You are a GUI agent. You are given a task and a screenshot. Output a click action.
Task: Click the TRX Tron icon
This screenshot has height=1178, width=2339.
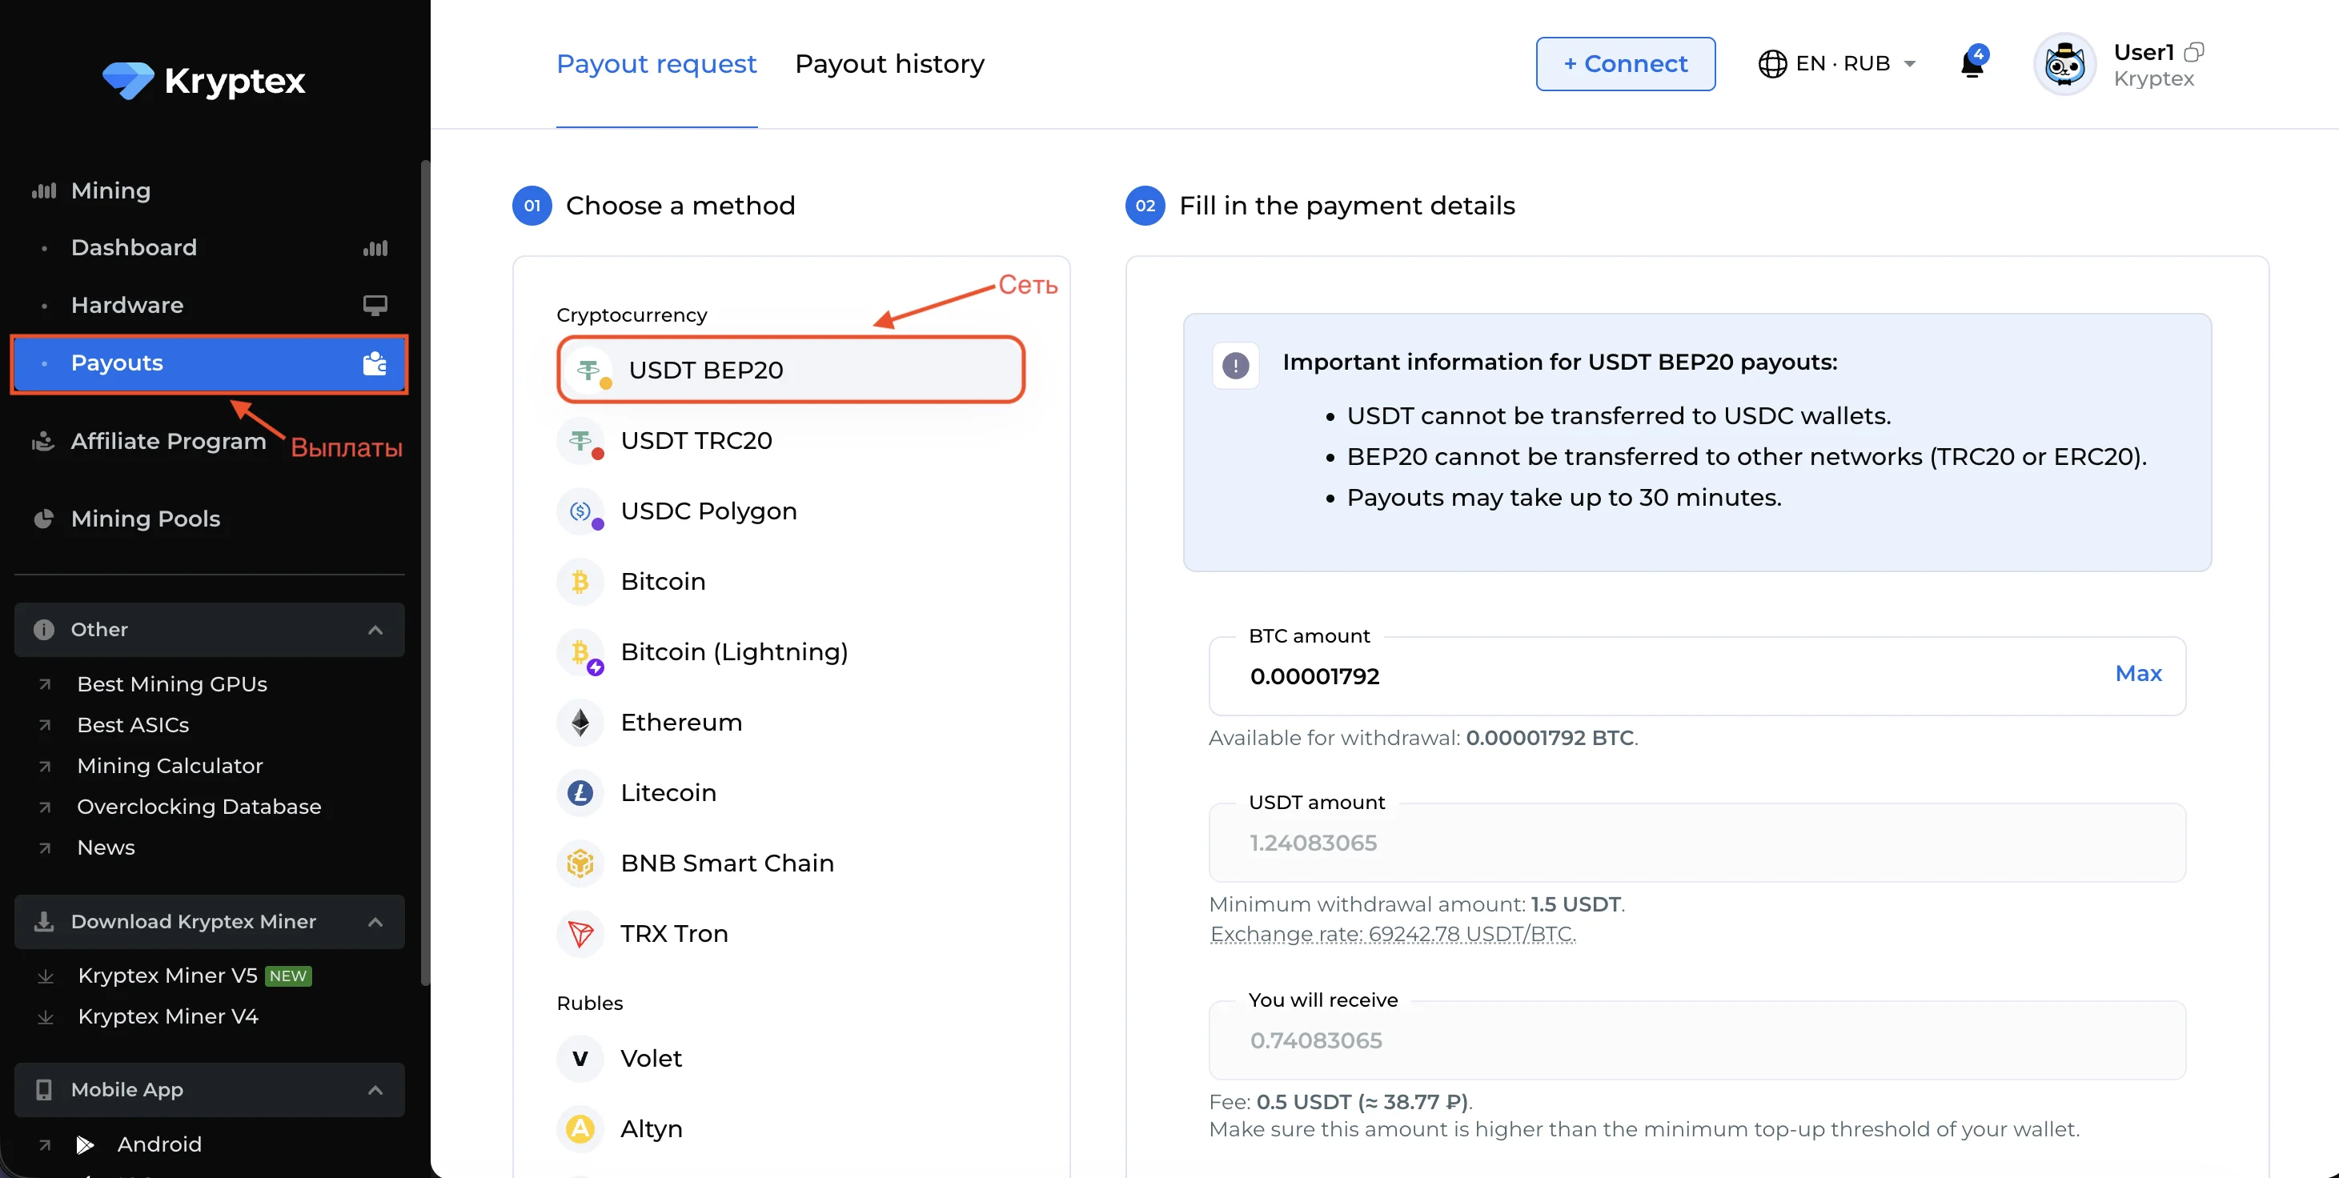tap(580, 934)
